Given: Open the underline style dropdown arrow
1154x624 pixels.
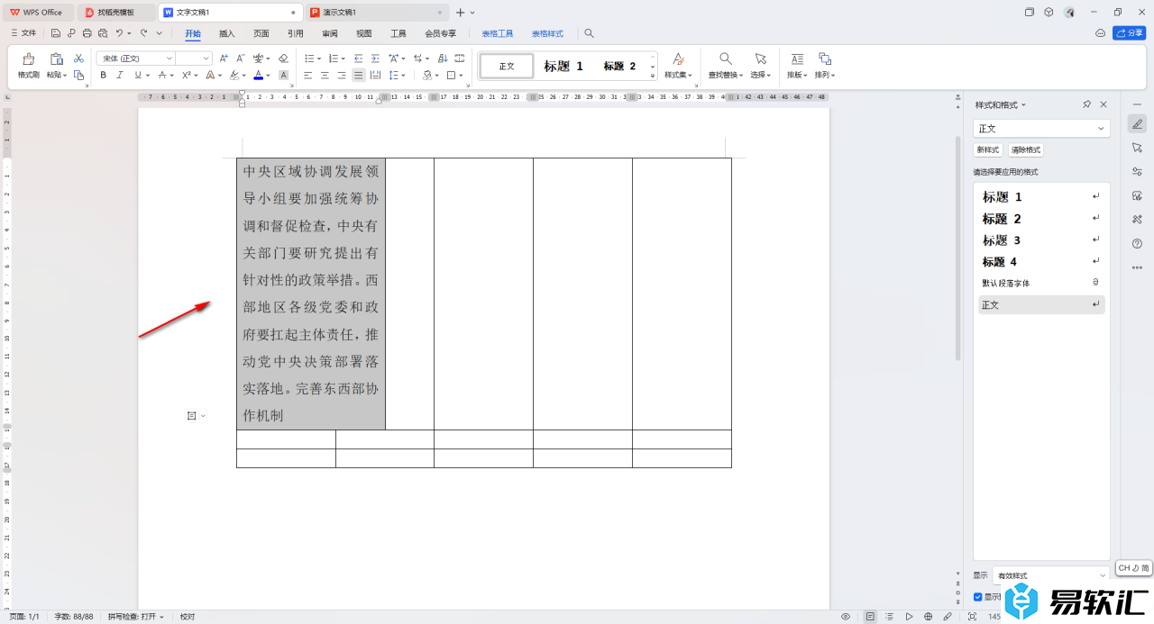Looking at the screenshot, I should 149,76.
